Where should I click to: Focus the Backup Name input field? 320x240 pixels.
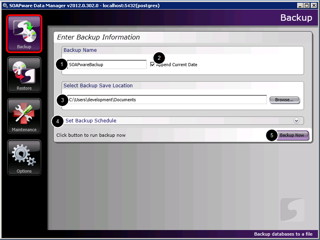pyautogui.click(x=107, y=65)
